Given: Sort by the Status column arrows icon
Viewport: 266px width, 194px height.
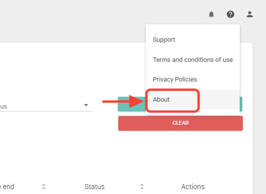Looking at the screenshot, I should click(x=142, y=187).
